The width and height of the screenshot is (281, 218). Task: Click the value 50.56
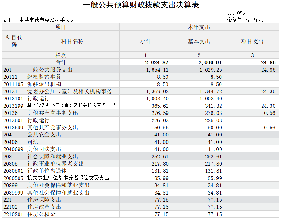[x=161, y=128]
